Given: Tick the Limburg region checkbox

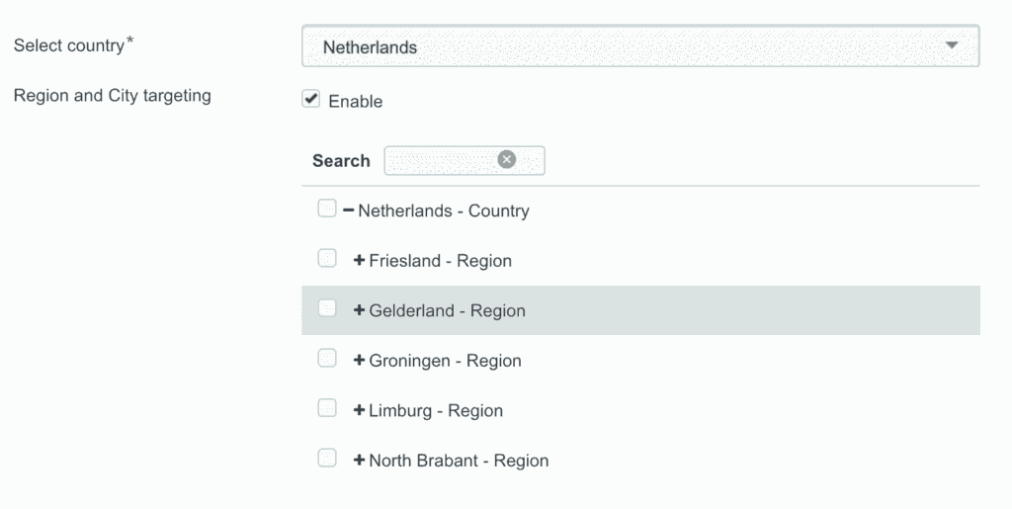Looking at the screenshot, I should [x=327, y=408].
